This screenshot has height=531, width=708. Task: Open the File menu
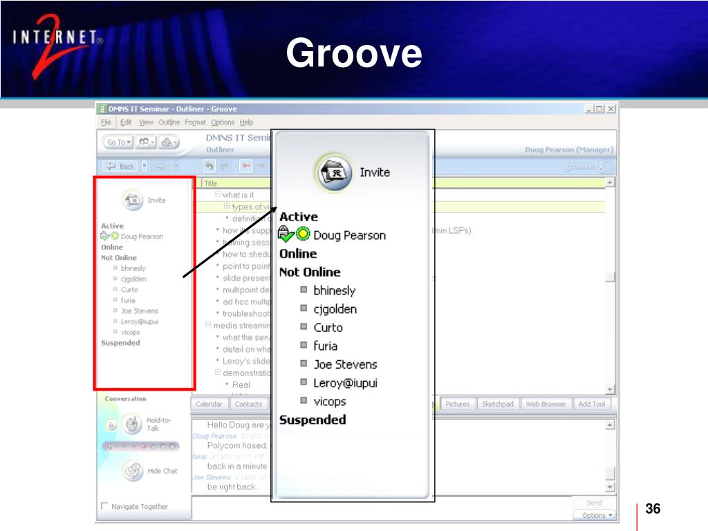[x=106, y=122]
